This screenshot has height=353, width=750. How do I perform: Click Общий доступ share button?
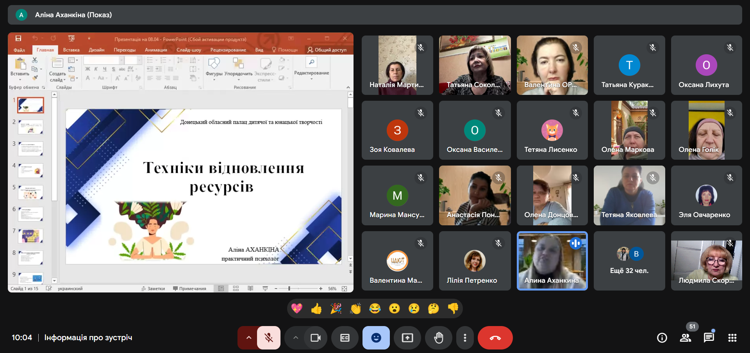pyautogui.click(x=327, y=50)
